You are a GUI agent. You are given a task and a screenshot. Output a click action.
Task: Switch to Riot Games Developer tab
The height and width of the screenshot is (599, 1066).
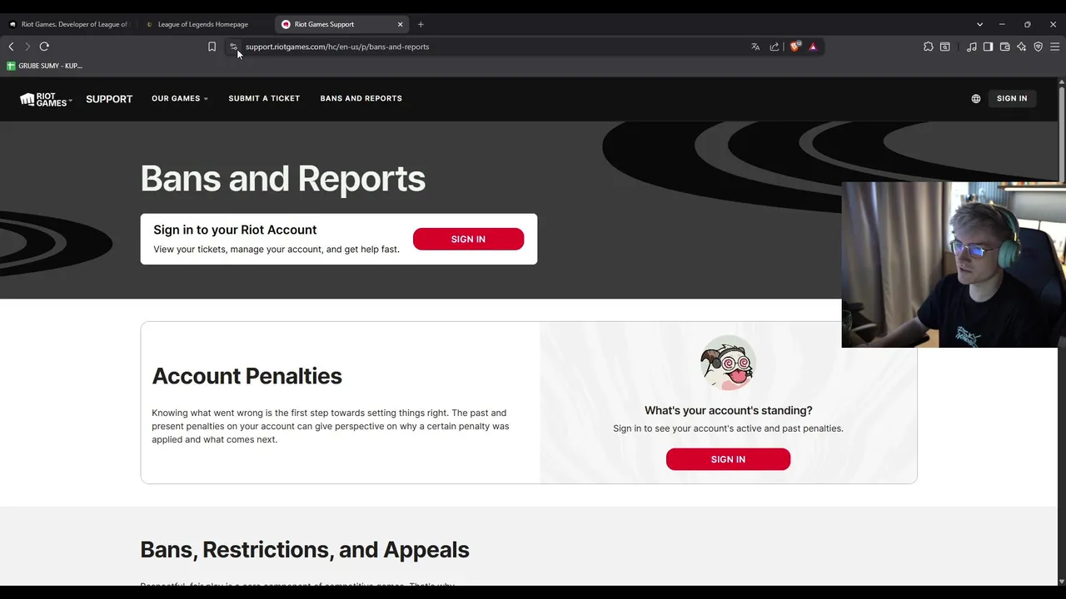68,24
